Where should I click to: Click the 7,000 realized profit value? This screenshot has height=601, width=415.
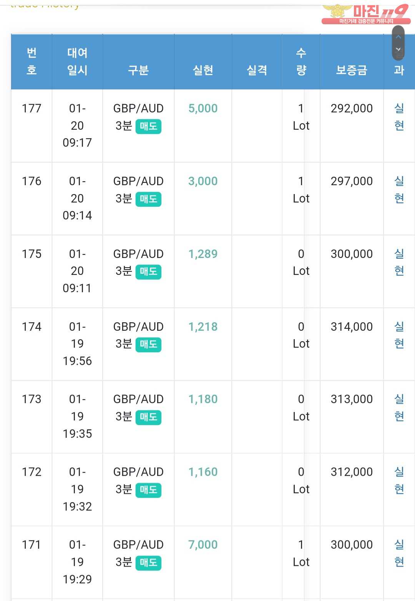pyautogui.click(x=203, y=545)
